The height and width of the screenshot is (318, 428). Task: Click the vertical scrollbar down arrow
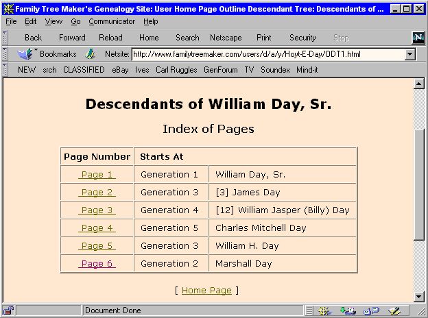coord(419,297)
